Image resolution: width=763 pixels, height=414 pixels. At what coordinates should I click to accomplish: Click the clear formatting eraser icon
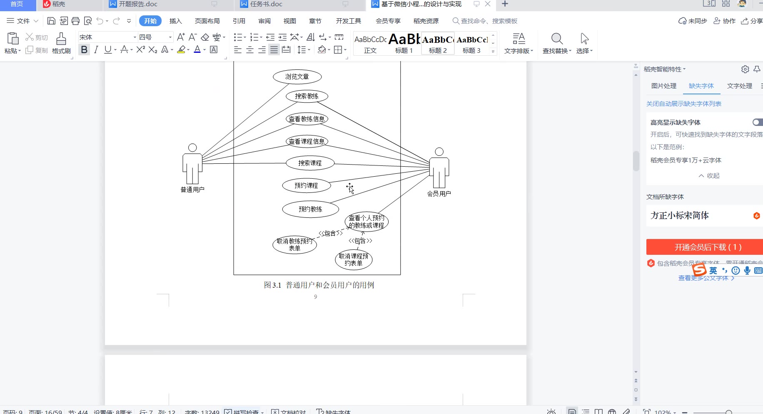pos(205,37)
